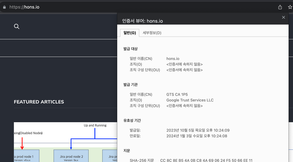Click the share icon in address bar

tap(280, 7)
